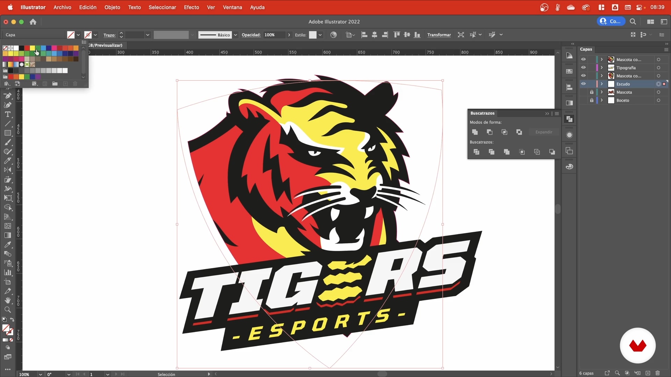Select the Hand tool

(7, 300)
